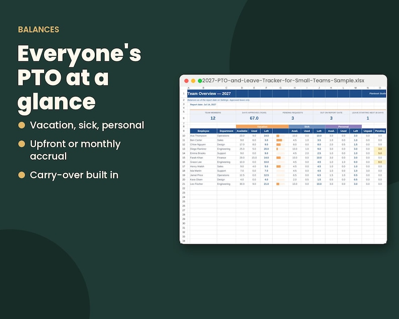Select the Pending column header cell
The height and width of the screenshot is (319, 399).
(380, 131)
